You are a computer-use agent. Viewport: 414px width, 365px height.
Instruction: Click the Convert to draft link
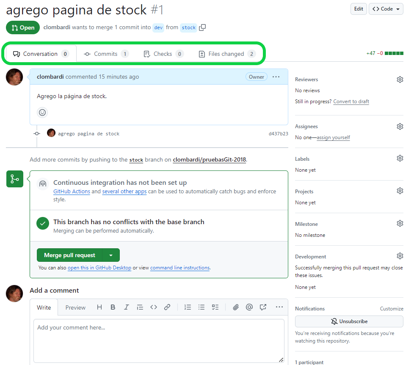pos(351,102)
